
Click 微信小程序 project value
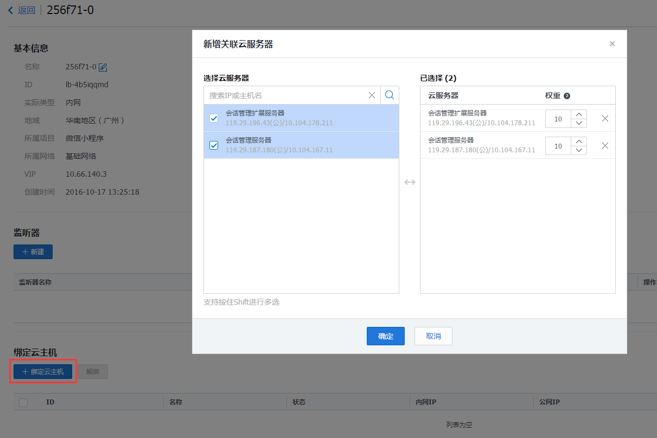point(85,138)
